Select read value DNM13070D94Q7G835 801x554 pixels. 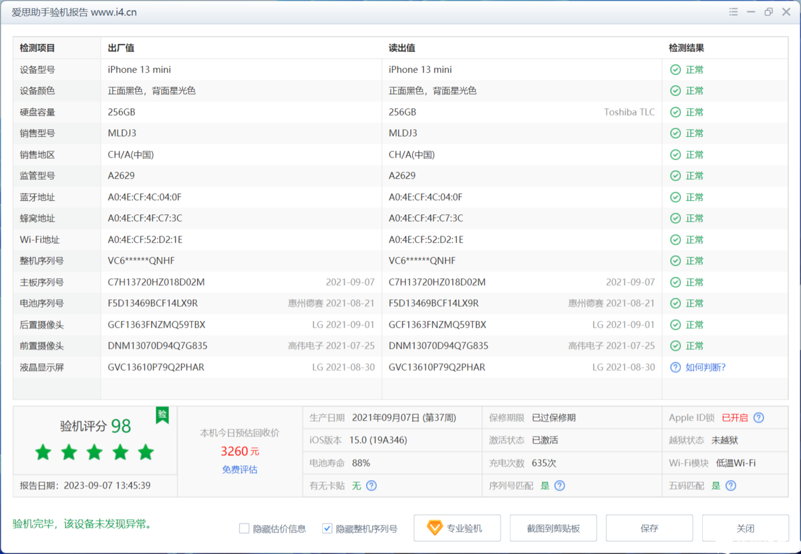click(438, 346)
